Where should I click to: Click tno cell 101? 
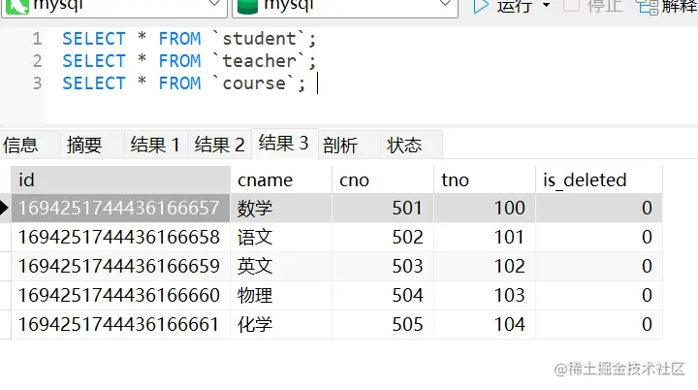[x=485, y=237]
